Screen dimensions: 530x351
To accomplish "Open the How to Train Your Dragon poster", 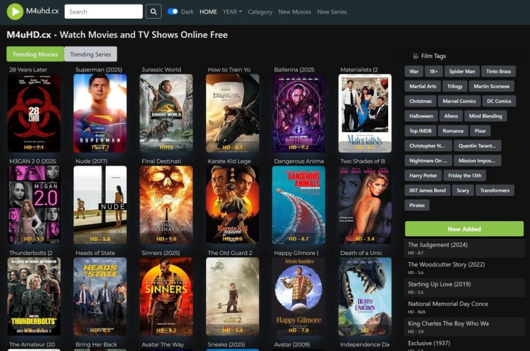I will (232, 113).
